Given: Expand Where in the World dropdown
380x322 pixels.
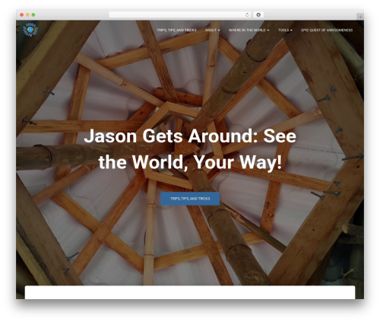Looking at the screenshot, I should pos(249,30).
